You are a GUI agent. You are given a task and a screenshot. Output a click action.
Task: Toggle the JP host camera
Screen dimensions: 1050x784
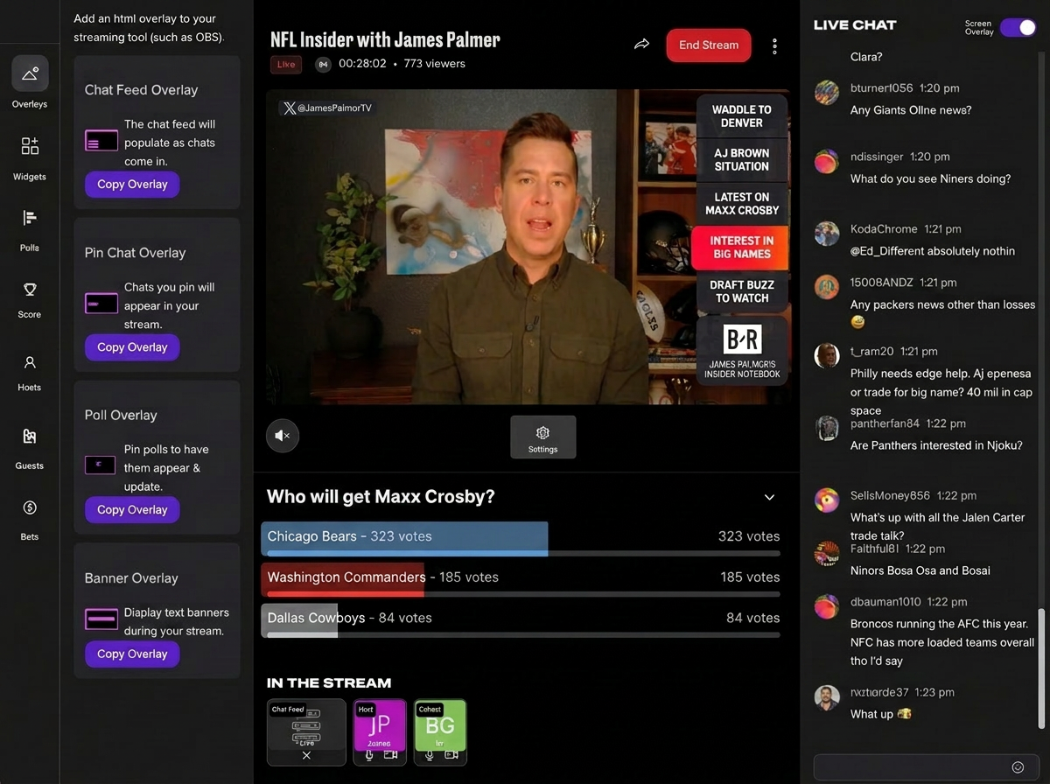coord(390,754)
